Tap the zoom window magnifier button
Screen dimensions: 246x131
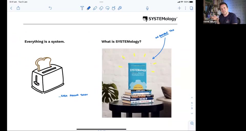click(x=192, y=123)
